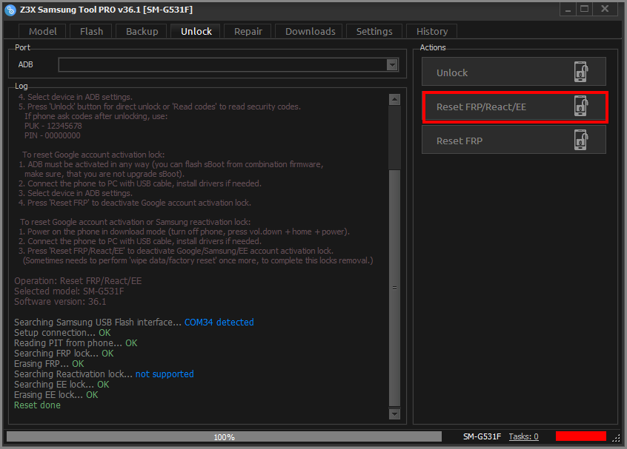Image resolution: width=627 pixels, height=449 pixels.
Task: Click phone icon on Reset FRP button
Action: coord(581,140)
